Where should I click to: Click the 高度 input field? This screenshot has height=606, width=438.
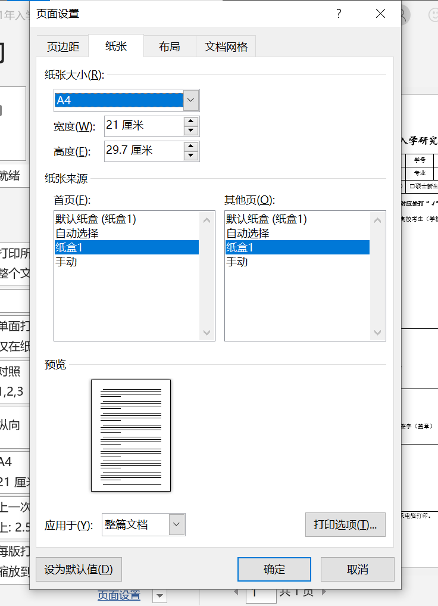145,150
